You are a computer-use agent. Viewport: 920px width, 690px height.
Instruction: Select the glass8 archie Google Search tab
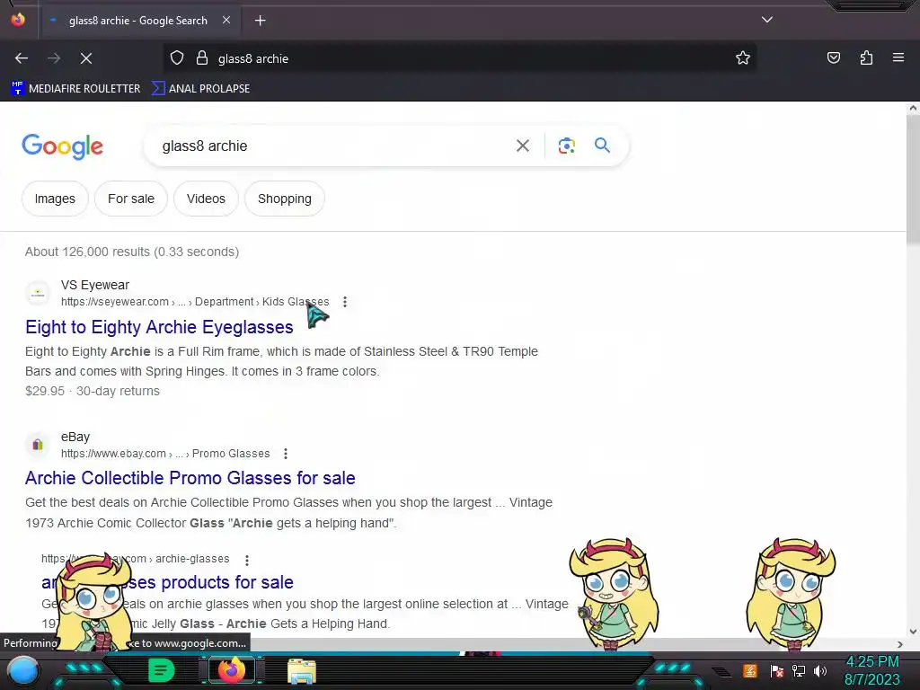pos(137,21)
